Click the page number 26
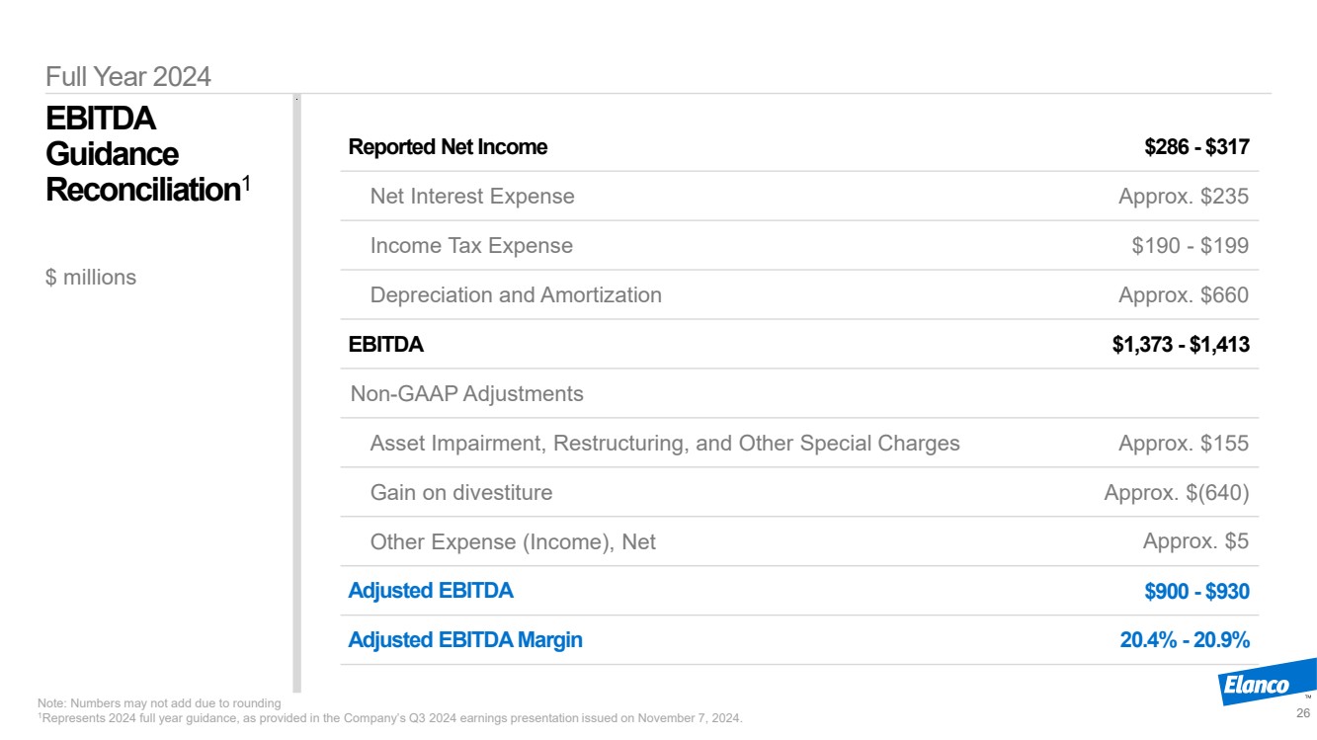Viewport: 1317px width, 740px height. tap(1302, 713)
